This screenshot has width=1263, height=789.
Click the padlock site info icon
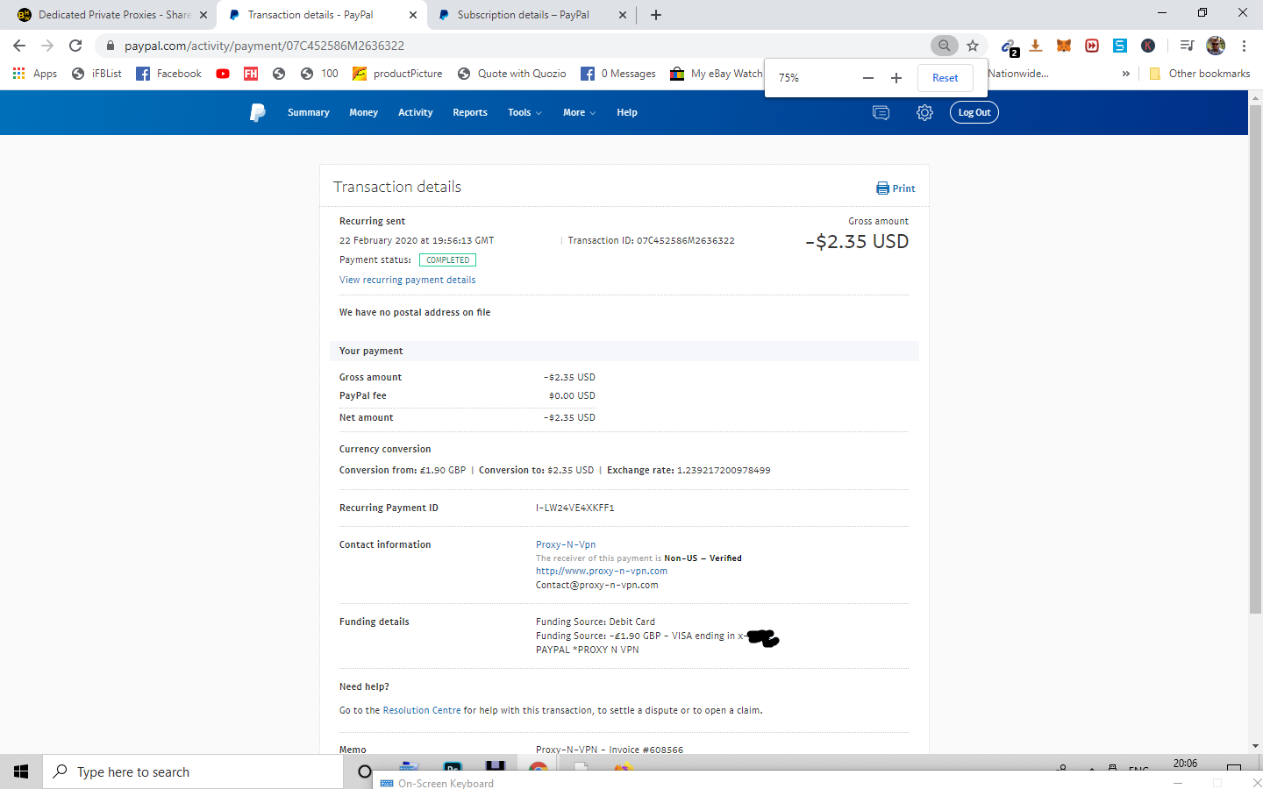click(110, 46)
